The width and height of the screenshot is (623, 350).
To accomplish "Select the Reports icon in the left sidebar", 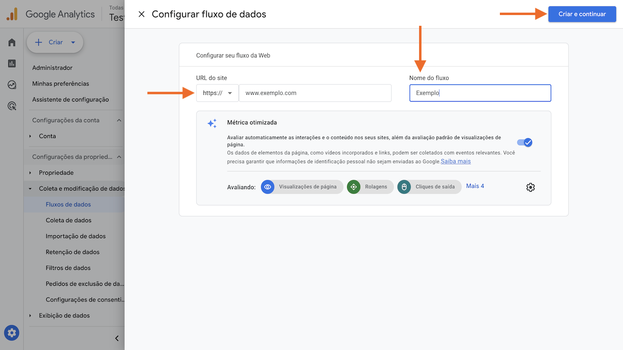I will click(12, 63).
